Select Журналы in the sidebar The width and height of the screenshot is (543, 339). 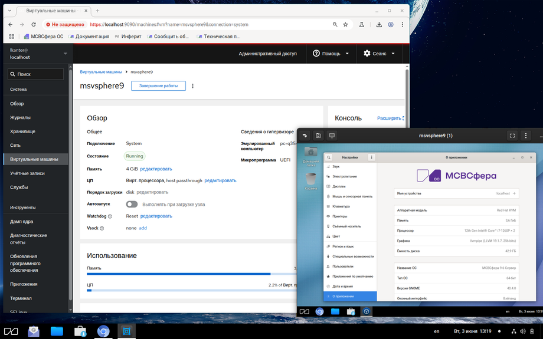[20, 117]
